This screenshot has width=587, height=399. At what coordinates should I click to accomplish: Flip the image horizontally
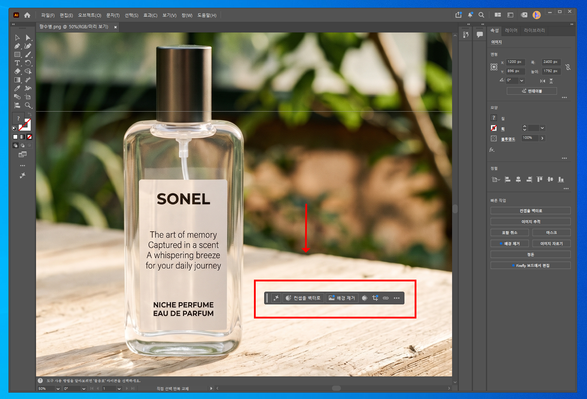[x=542, y=81]
